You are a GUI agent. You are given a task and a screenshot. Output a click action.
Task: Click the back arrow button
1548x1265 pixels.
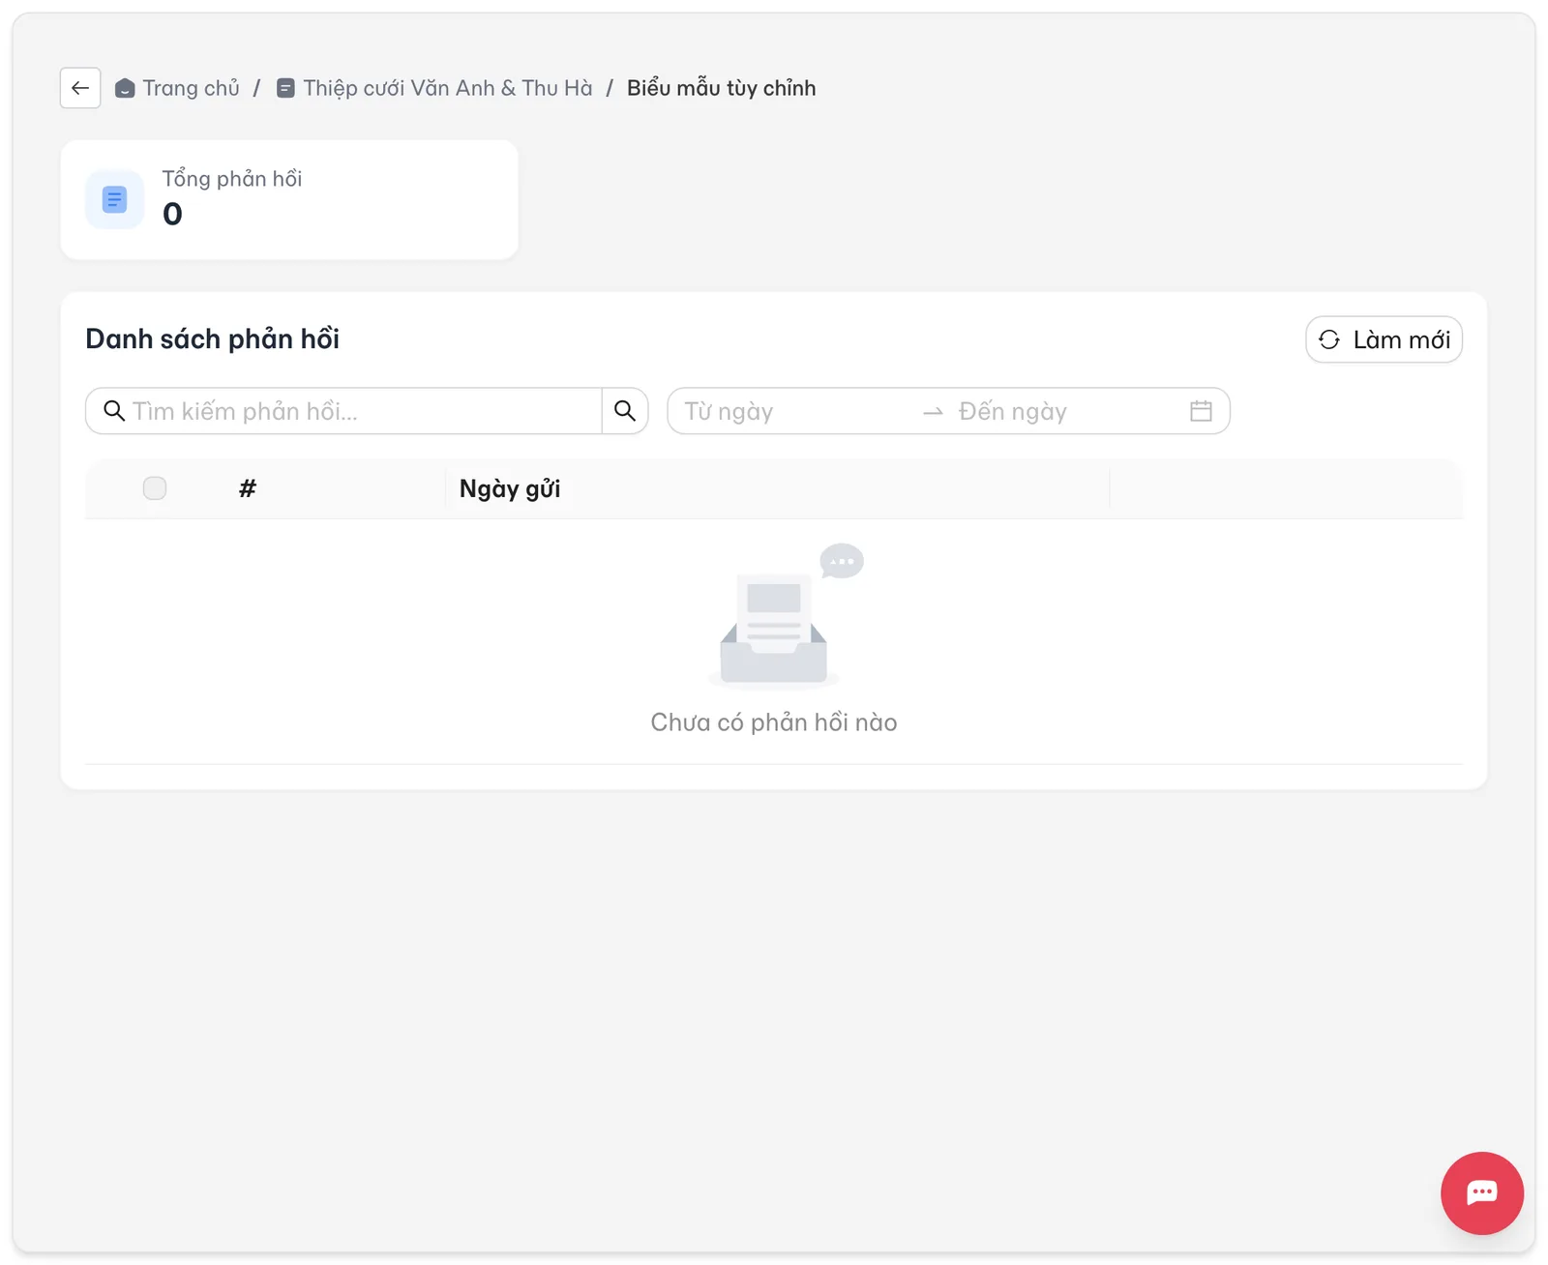80,88
